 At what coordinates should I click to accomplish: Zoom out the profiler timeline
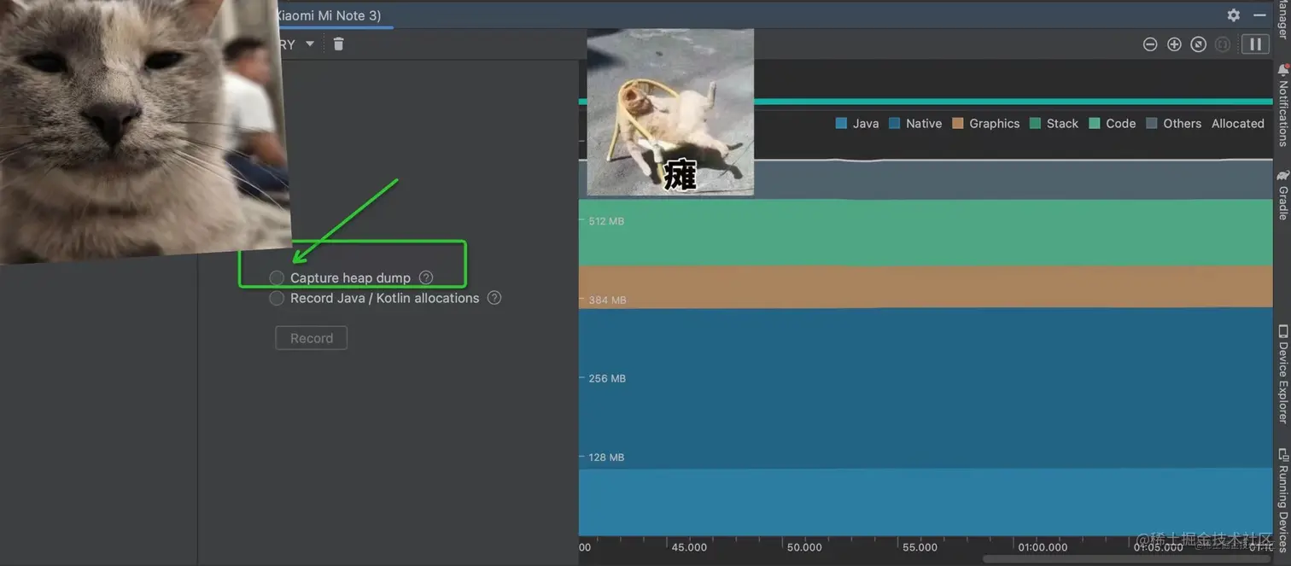[x=1150, y=44]
